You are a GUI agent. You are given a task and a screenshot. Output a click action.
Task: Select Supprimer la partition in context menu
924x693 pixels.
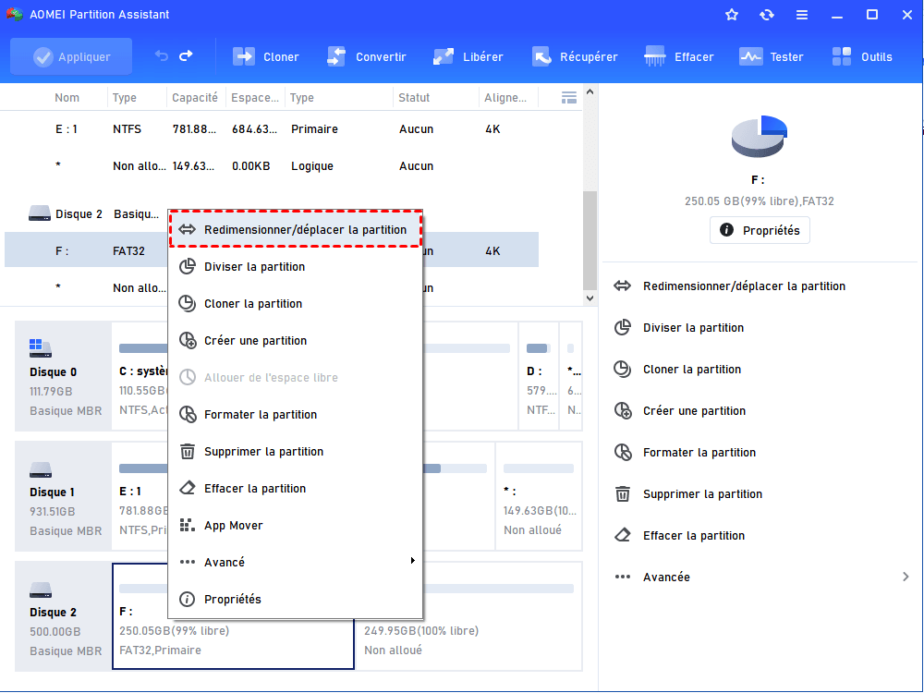pyautogui.click(x=296, y=452)
